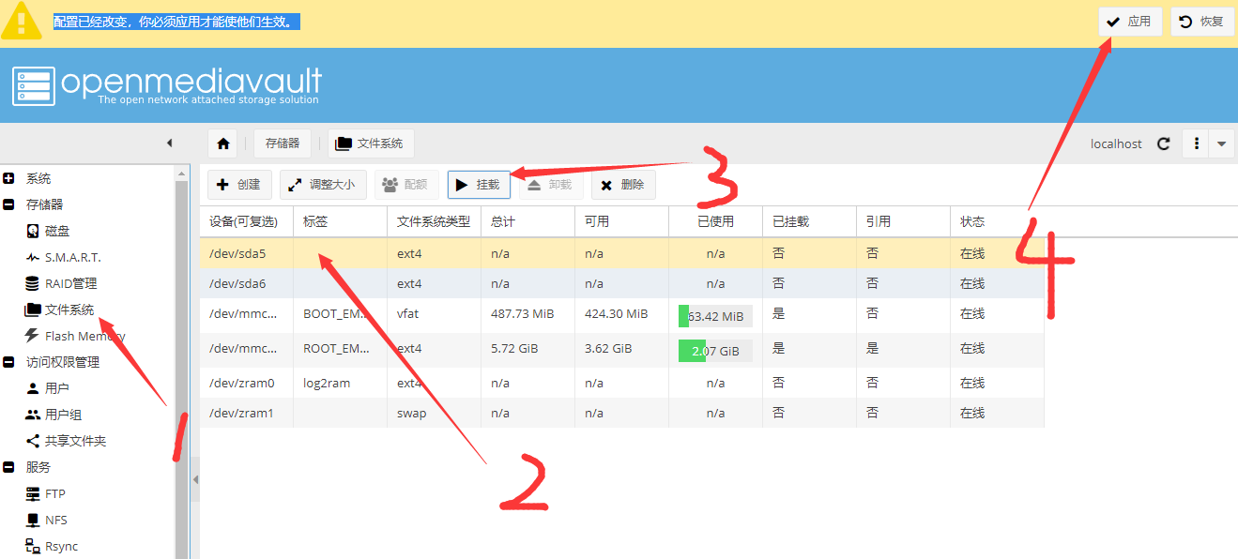The width and height of the screenshot is (1238, 559).
Task: Sort by the 已使用 column header
Action: (x=715, y=221)
